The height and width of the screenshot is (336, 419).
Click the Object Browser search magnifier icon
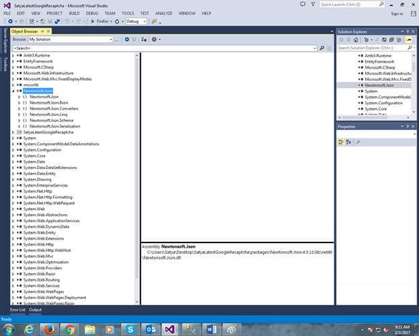tap(322, 48)
